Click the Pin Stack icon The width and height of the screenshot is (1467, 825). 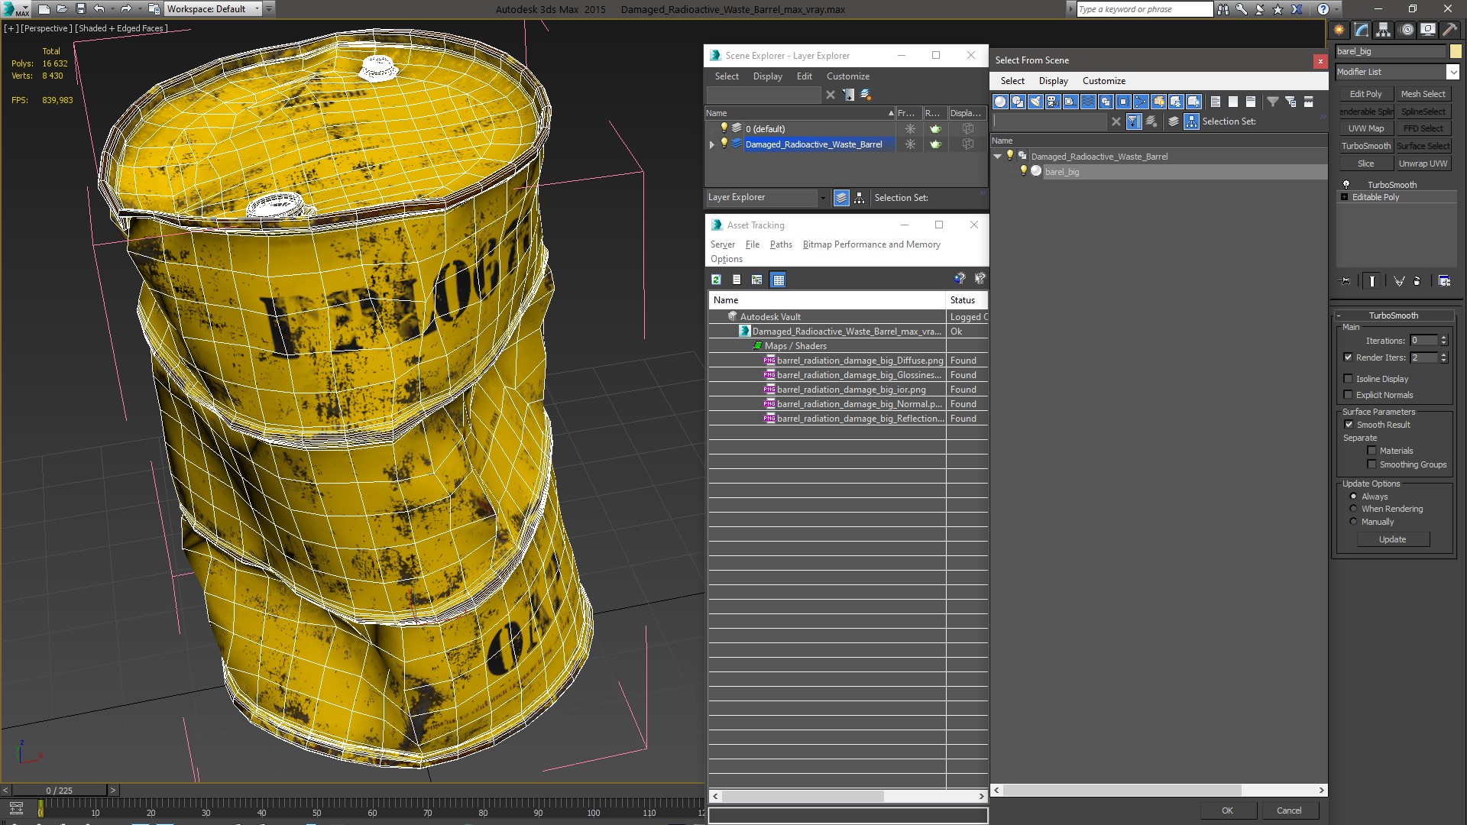pos(1346,281)
